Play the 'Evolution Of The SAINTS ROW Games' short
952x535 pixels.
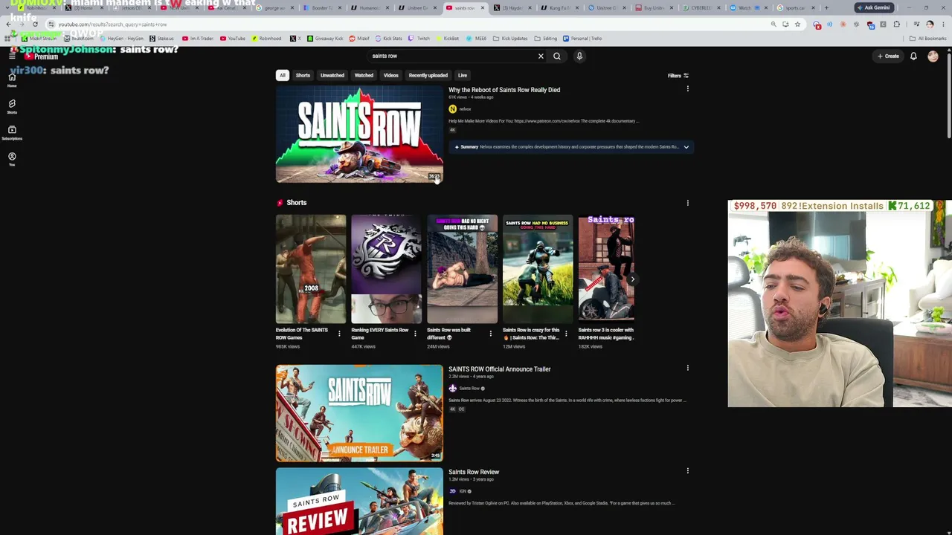coord(311,270)
